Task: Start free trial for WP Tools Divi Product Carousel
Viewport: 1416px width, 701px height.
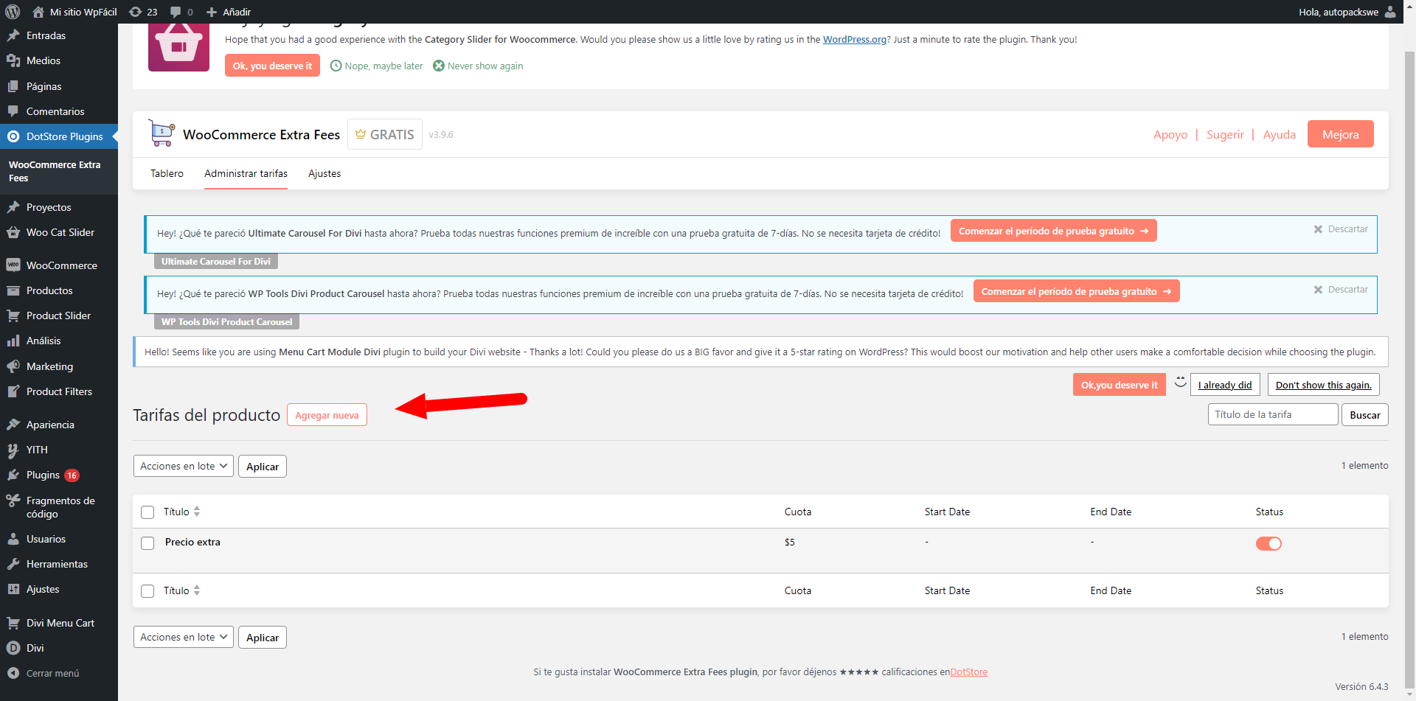Action: [1076, 291]
